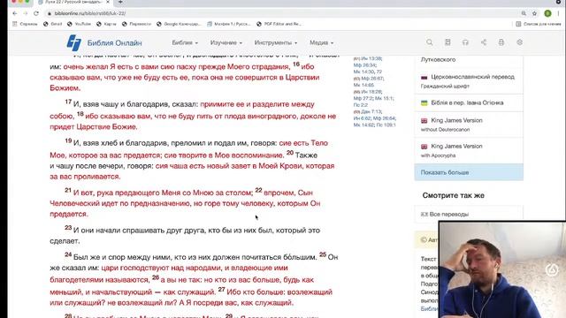
Task: Click the browser back arrow
Action: click(x=14, y=13)
